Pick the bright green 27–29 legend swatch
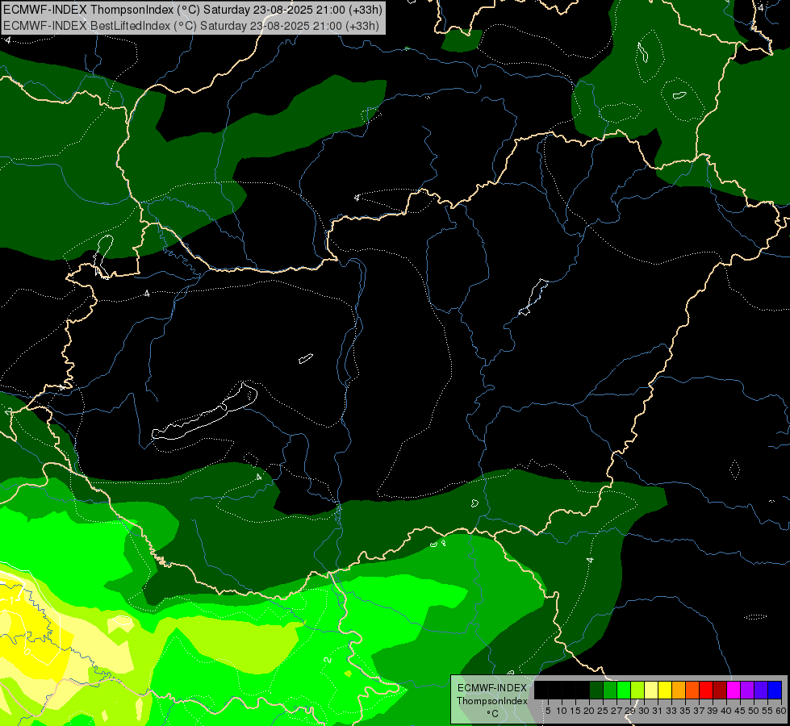Screen dimensions: 790x726 [x=624, y=690]
